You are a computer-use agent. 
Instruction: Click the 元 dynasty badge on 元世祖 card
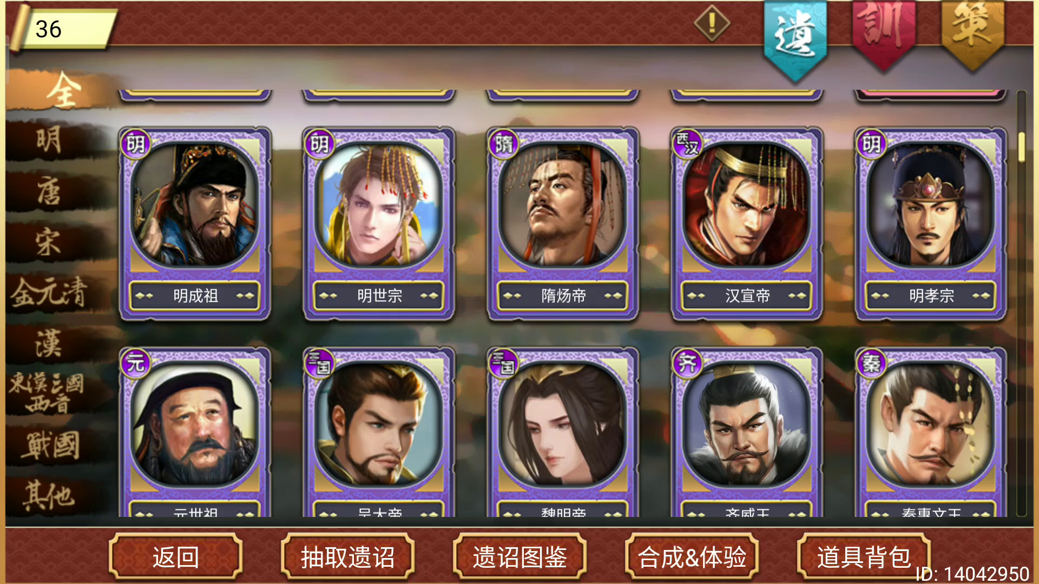135,363
